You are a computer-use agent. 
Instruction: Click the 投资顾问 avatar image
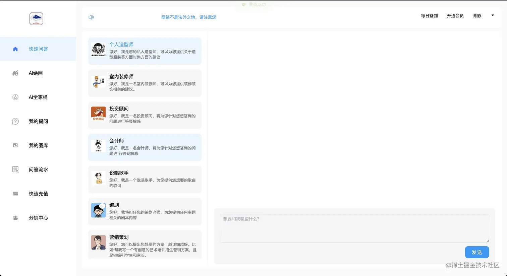coord(99,114)
